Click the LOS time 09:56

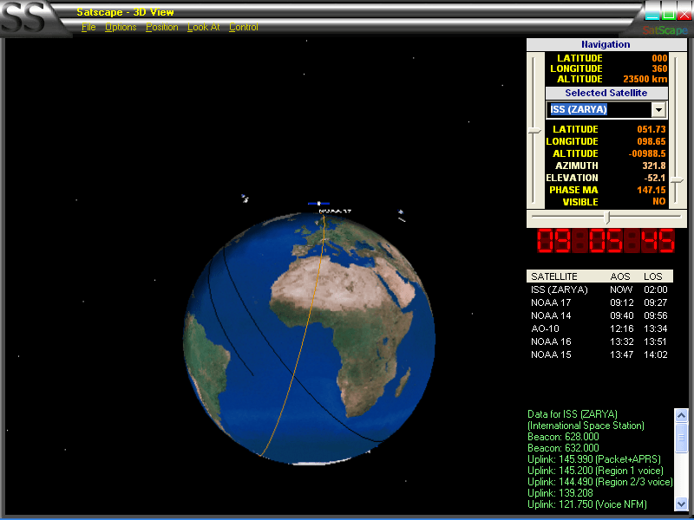click(656, 315)
